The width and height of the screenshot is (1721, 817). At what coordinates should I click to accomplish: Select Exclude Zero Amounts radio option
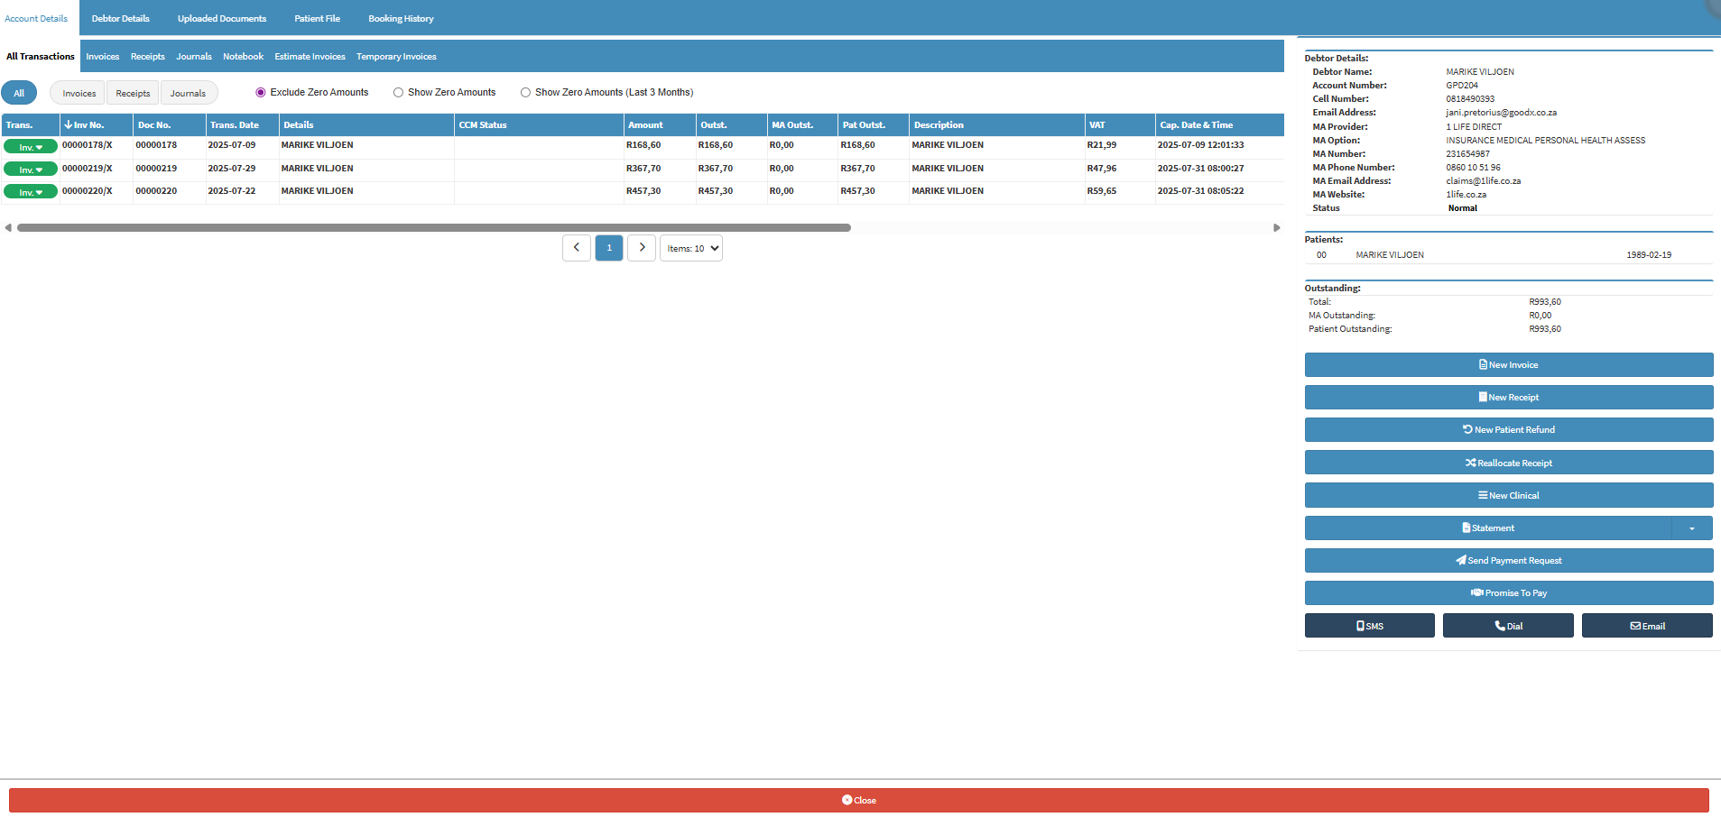click(x=261, y=93)
